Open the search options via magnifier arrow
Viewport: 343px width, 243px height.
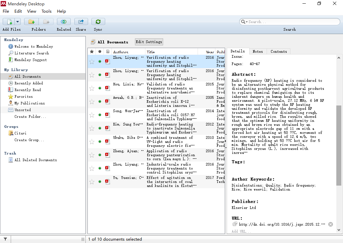[x=246, y=21]
